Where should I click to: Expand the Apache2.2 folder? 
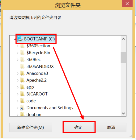18,80
